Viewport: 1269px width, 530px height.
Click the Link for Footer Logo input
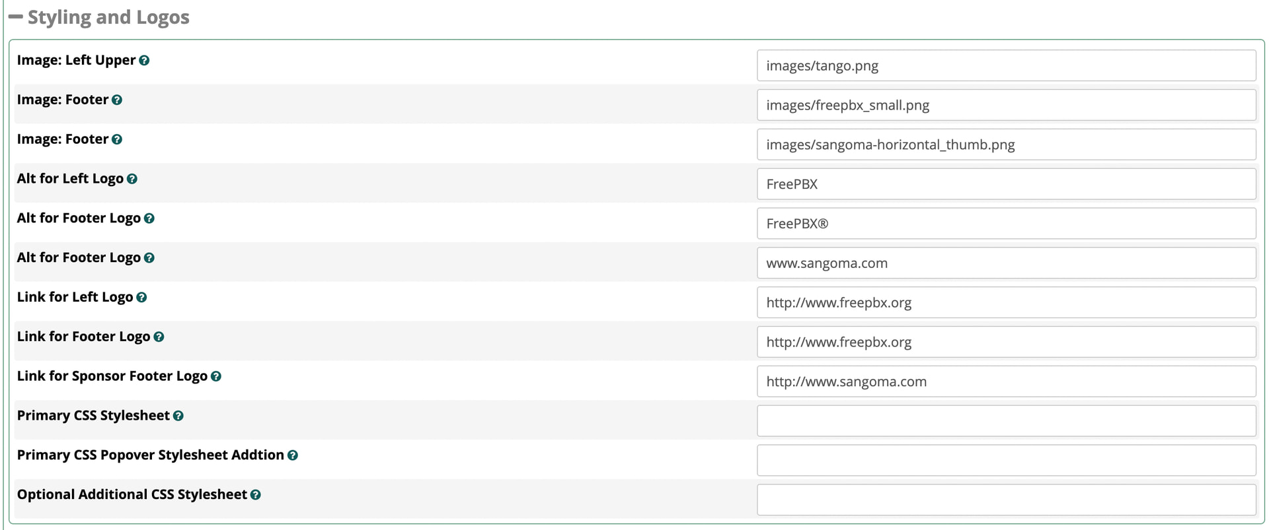[1006, 342]
